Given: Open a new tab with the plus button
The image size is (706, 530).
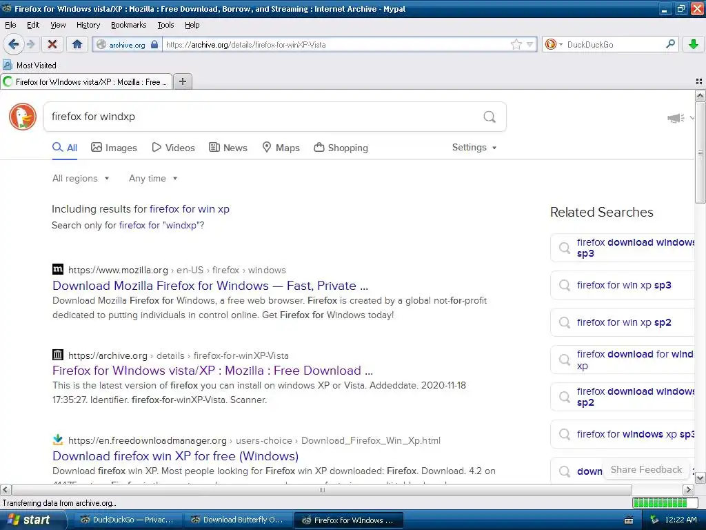Looking at the screenshot, I should [182, 81].
